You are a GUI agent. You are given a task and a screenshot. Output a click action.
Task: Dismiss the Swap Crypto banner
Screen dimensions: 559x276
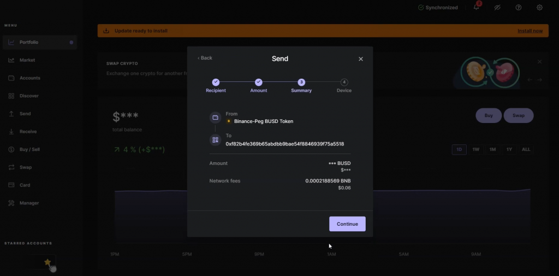point(540,62)
